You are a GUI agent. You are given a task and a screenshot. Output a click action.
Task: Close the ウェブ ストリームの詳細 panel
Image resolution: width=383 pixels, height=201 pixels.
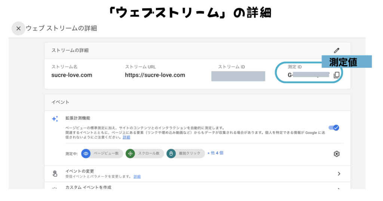pyautogui.click(x=18, y=28)
